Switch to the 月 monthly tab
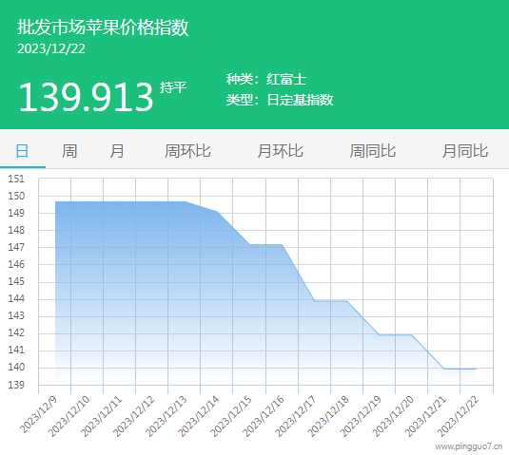 click(116, 151)
